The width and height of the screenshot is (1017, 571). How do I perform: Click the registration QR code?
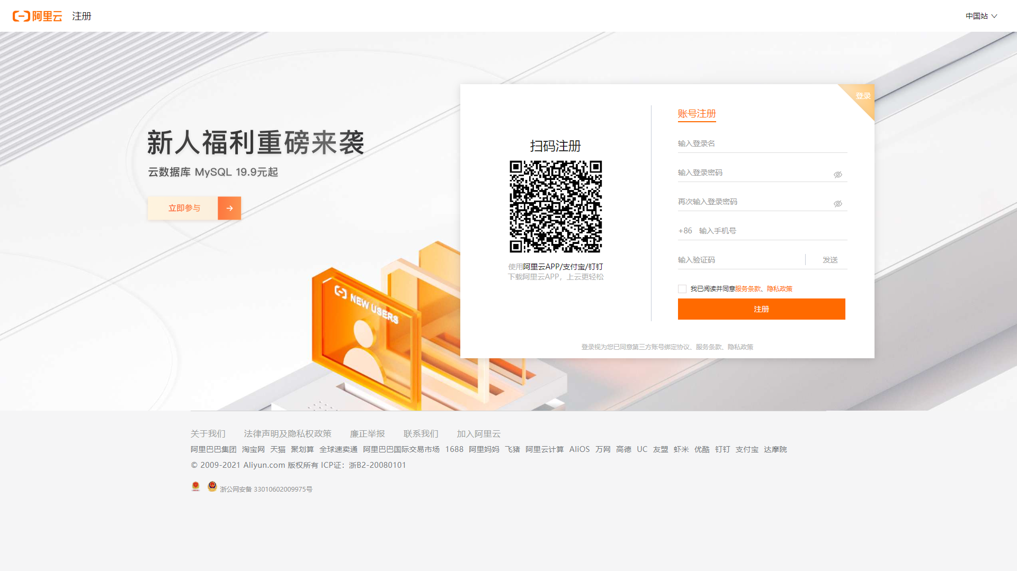(556, 206)
